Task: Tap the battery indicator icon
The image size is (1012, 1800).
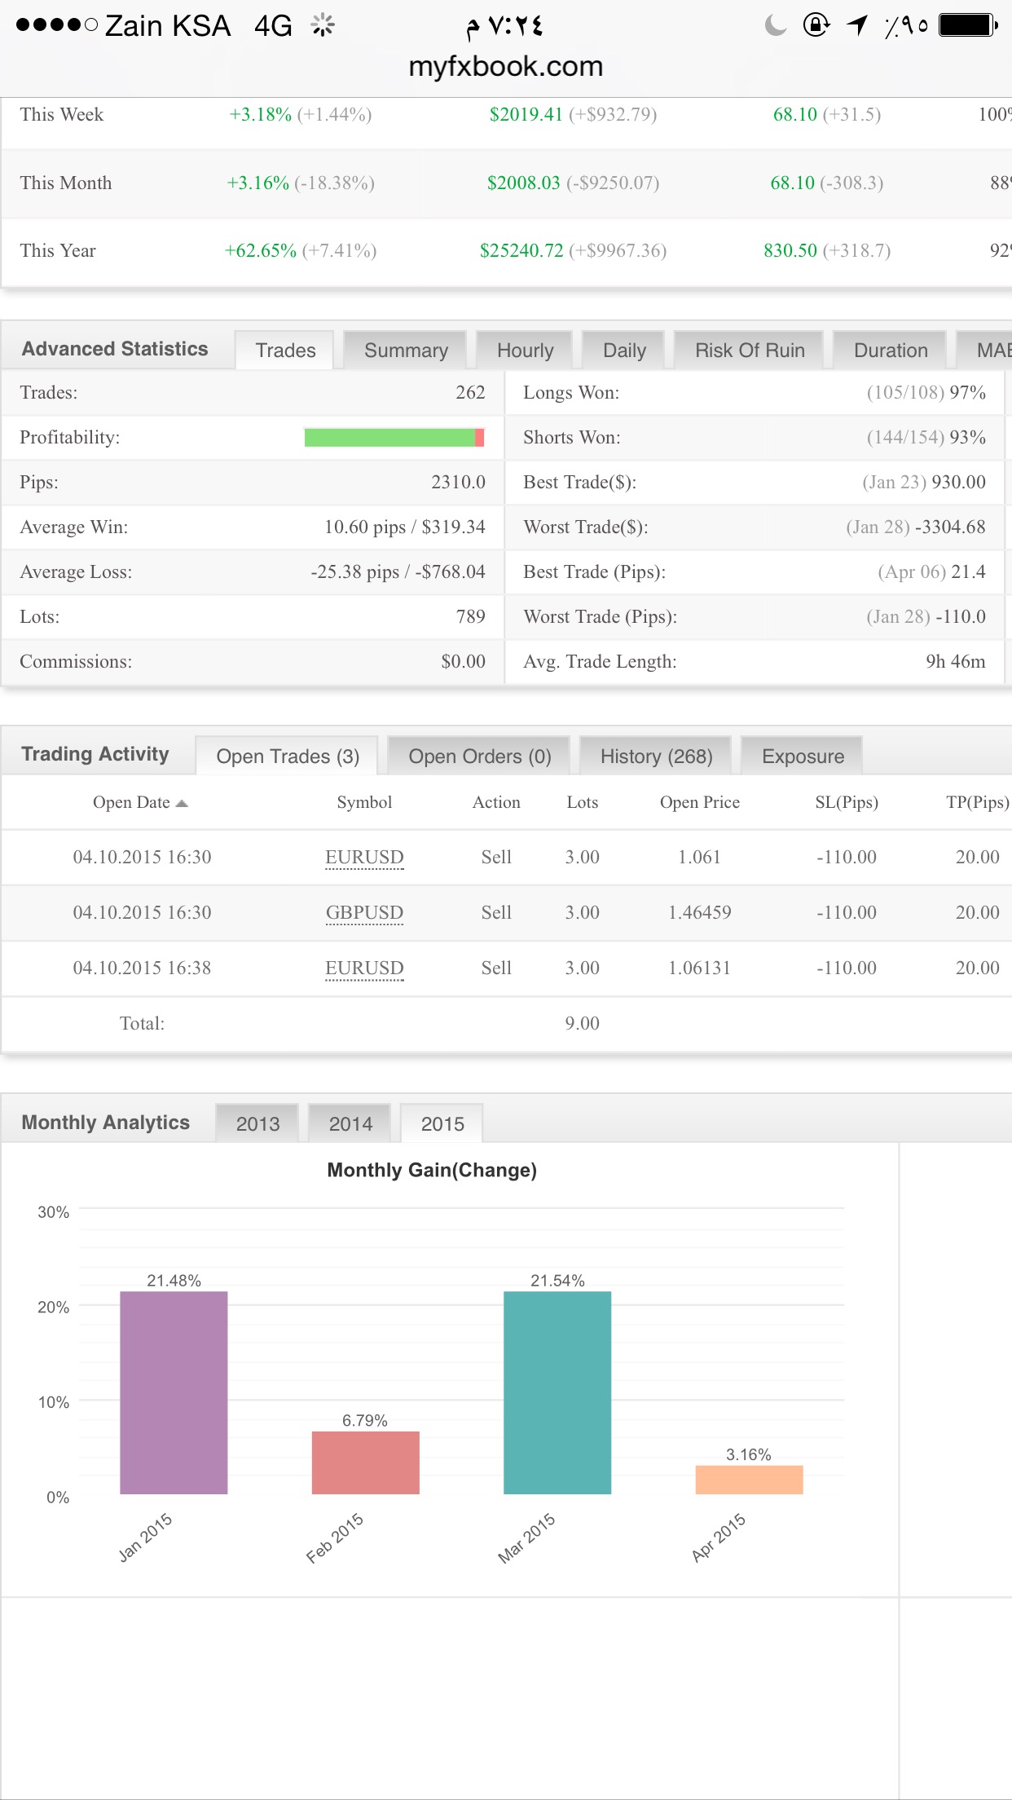Action: click(967, 25)
